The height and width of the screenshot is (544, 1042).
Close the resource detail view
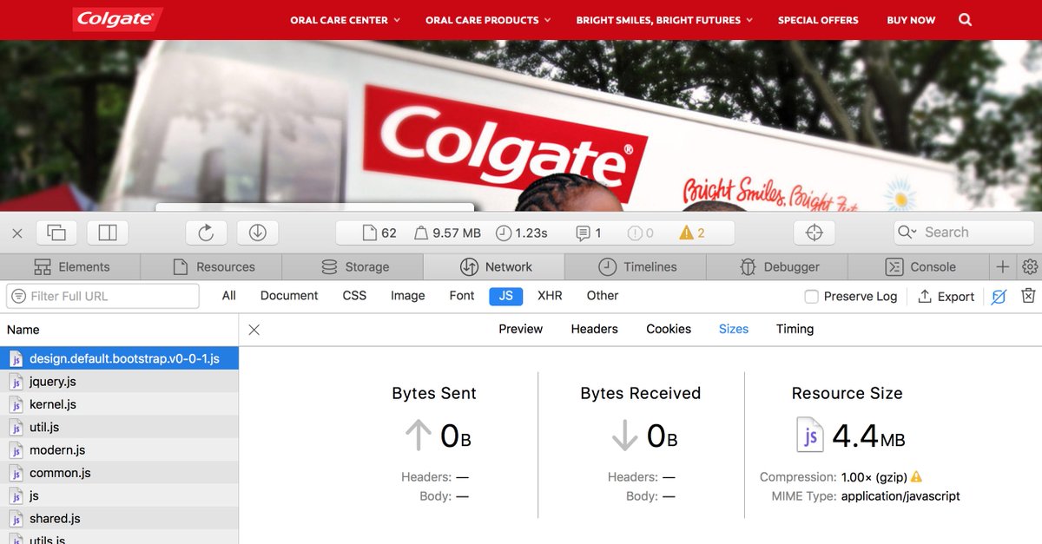coord(254,330)
